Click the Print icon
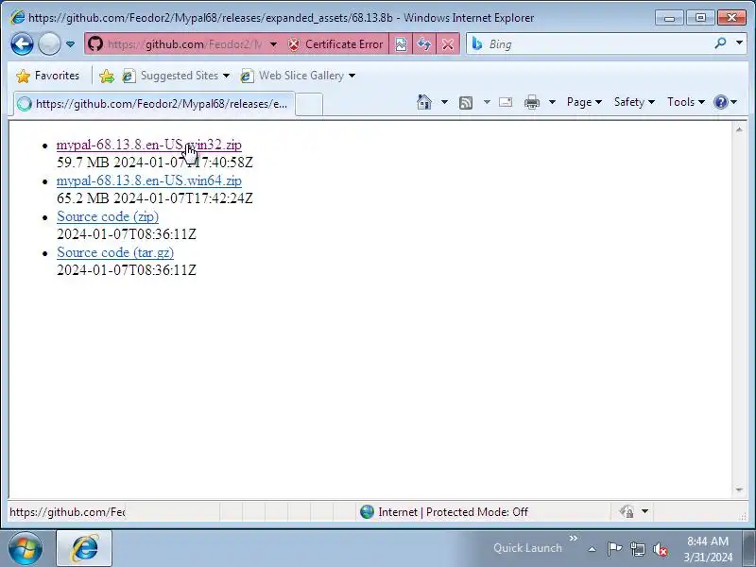756x567 pixels. [532, 102]
